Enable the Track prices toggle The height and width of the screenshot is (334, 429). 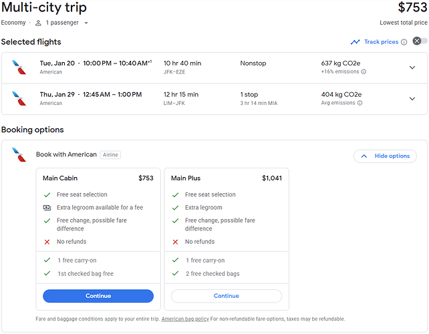420,41
